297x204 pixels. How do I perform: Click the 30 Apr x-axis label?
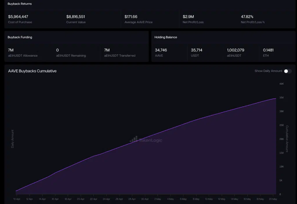pyautogui.click(x=145, y=199)
